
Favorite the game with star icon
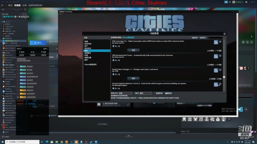[x=252, y=42]
